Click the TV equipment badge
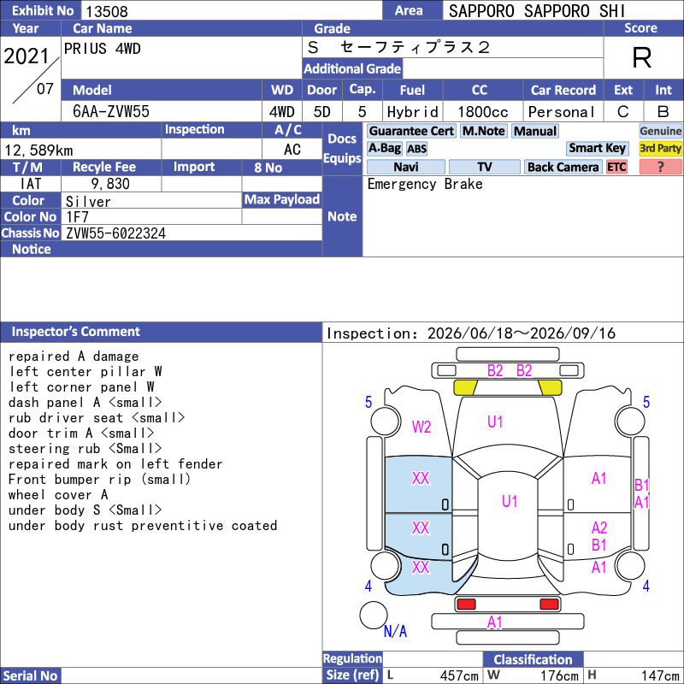 point(484,167)
